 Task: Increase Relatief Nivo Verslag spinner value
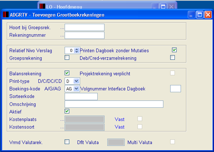click(x=76, y=49)
